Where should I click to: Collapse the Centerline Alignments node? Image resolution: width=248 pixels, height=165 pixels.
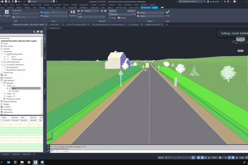point(2,54)
